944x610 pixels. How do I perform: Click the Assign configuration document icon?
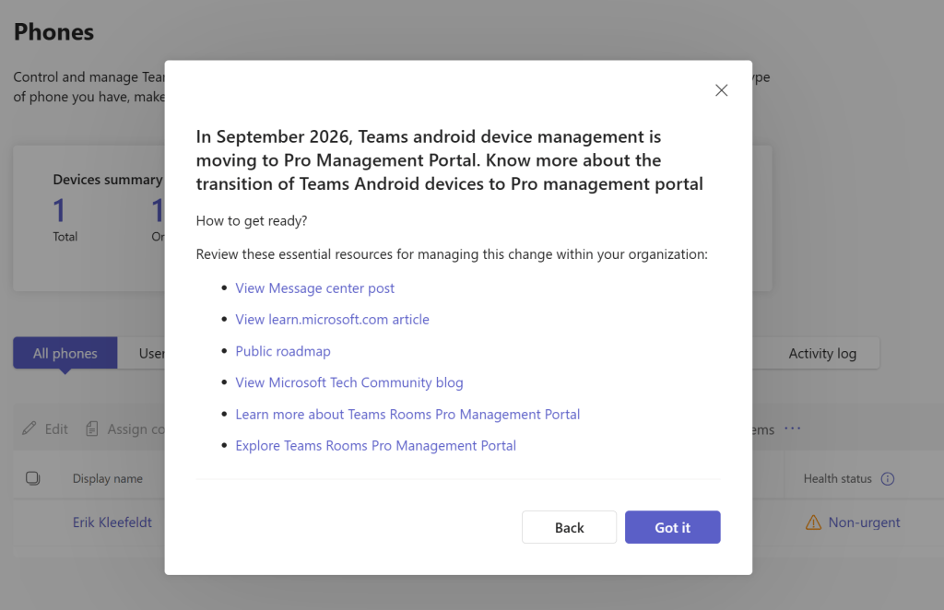click(91, 428)
